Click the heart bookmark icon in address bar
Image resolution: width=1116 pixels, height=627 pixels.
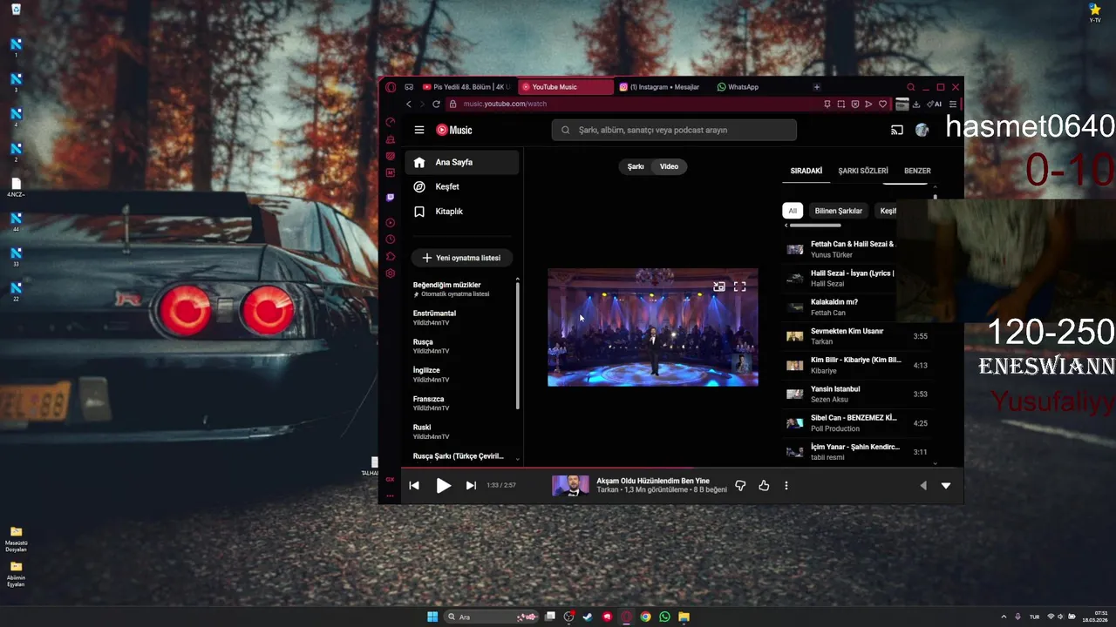pos(882,104)
